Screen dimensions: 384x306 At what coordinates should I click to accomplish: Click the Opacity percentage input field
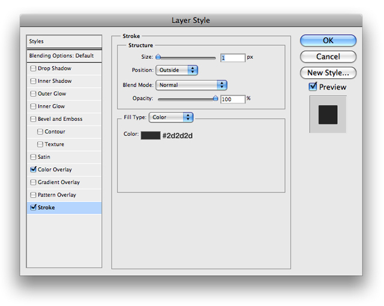[233, 99]
